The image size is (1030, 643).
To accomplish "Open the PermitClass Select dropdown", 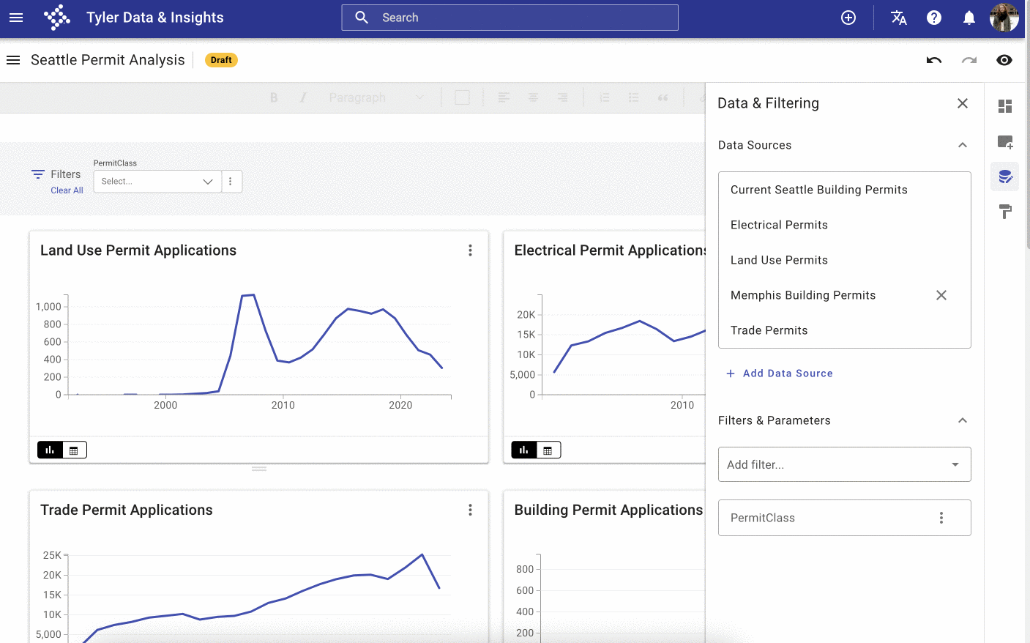I will point(157,182).
